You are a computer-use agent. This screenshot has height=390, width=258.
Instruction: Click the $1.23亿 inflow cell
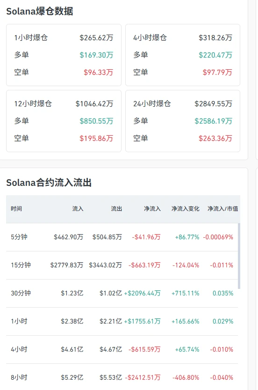click(x=72, y=293)
